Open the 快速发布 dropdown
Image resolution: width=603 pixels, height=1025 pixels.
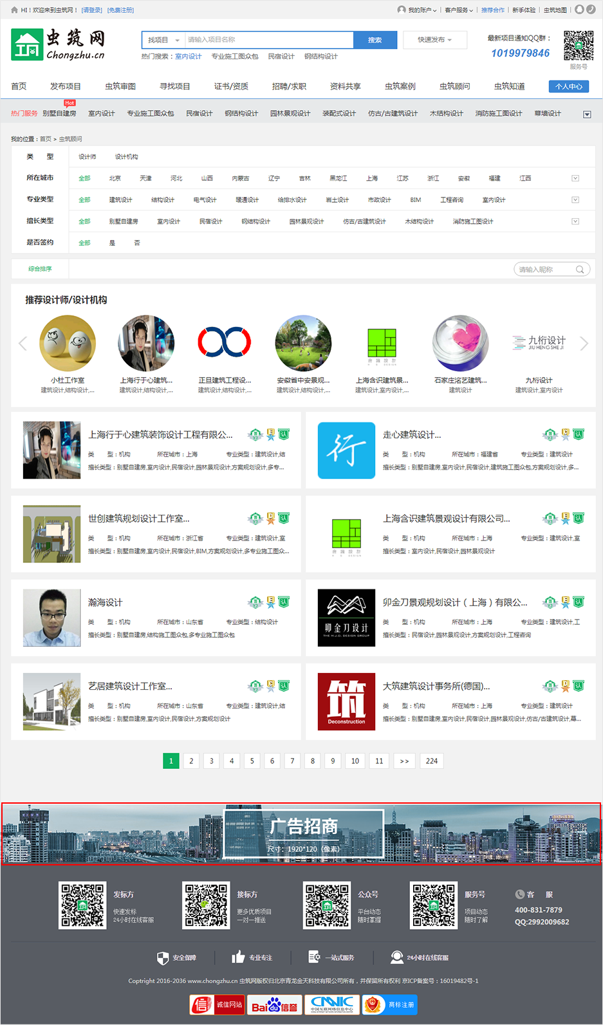point(434,40)
